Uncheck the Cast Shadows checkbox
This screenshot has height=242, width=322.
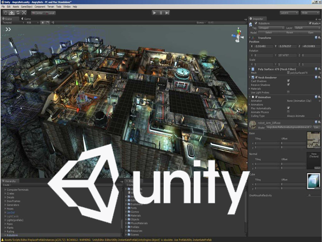pos(288,81)
